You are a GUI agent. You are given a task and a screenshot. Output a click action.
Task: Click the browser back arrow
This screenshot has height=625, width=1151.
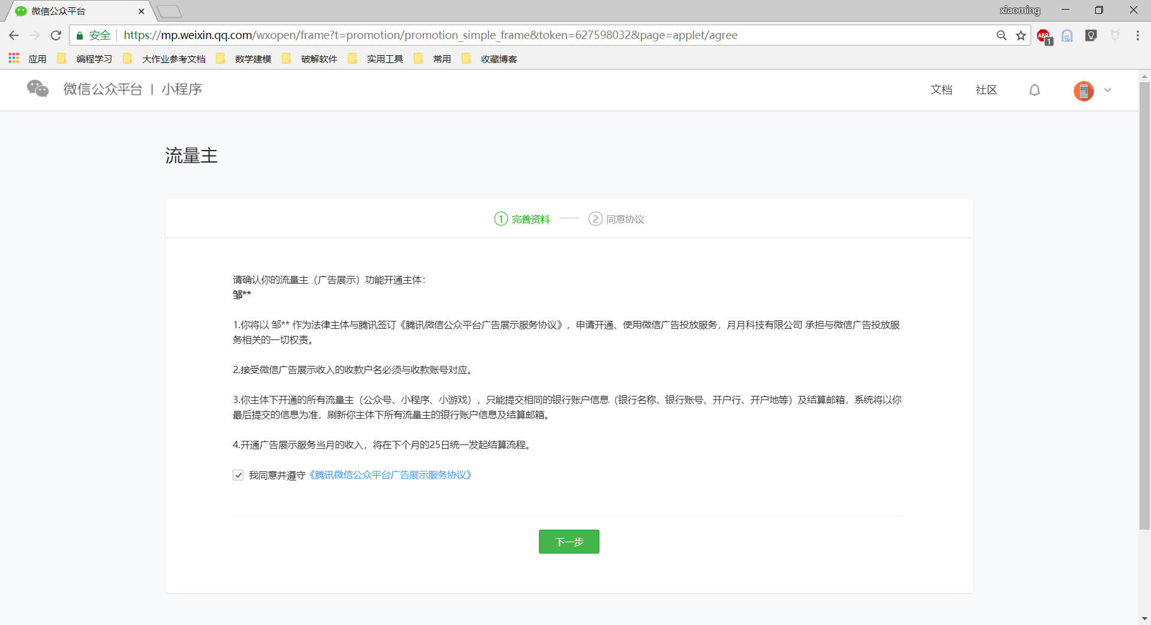click(x=14, y=35)
